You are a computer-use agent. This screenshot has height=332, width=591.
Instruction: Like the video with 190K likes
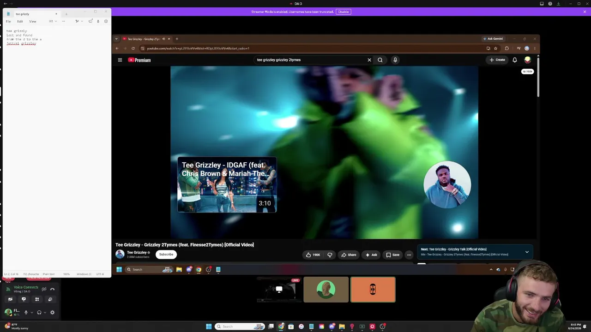click(313, 255)
